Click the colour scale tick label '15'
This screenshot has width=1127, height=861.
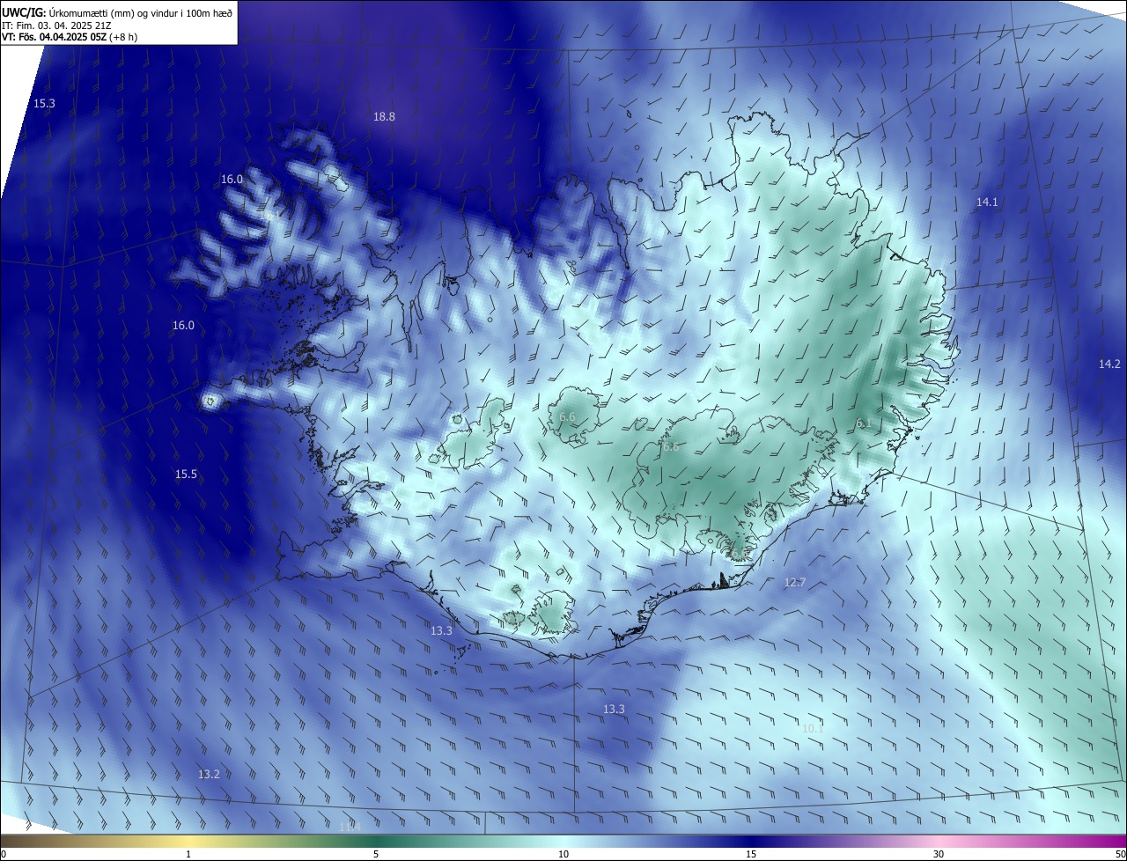point(751,854)
